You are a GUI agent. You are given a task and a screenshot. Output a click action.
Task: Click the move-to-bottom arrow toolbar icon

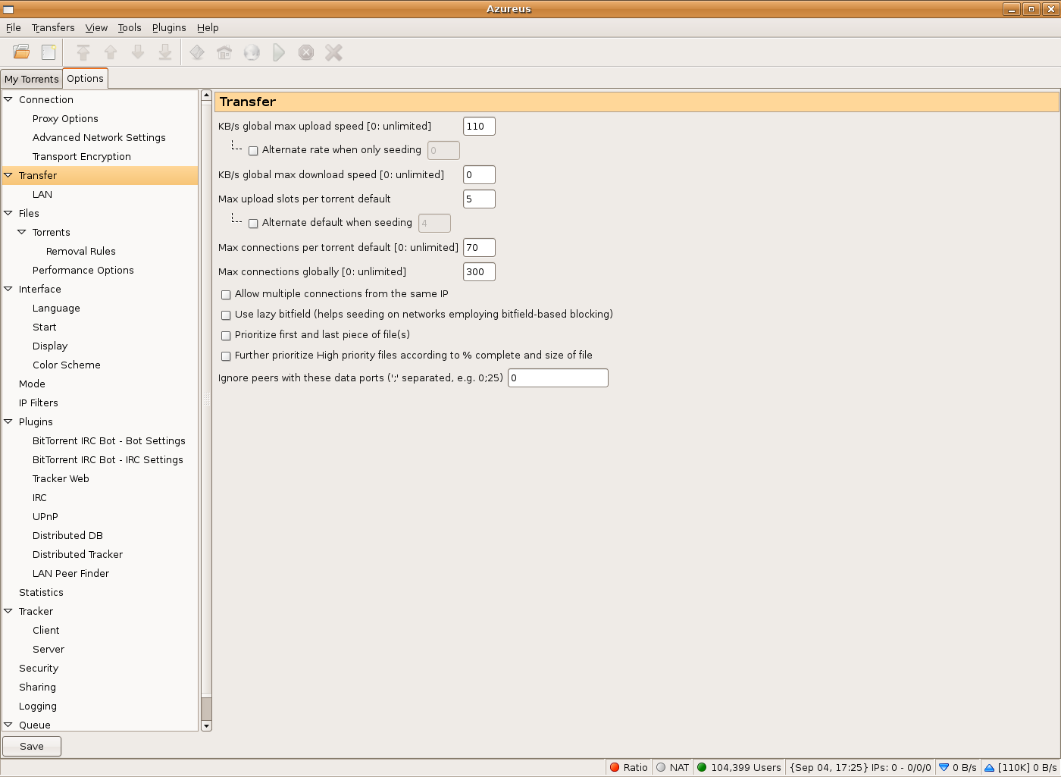click(164, 52)
